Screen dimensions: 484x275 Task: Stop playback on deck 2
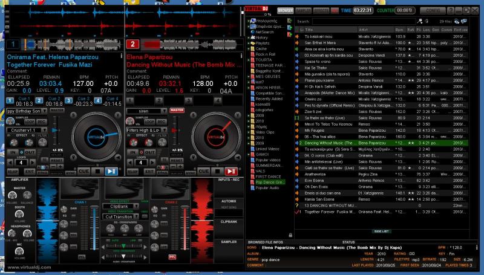(217, 171)
